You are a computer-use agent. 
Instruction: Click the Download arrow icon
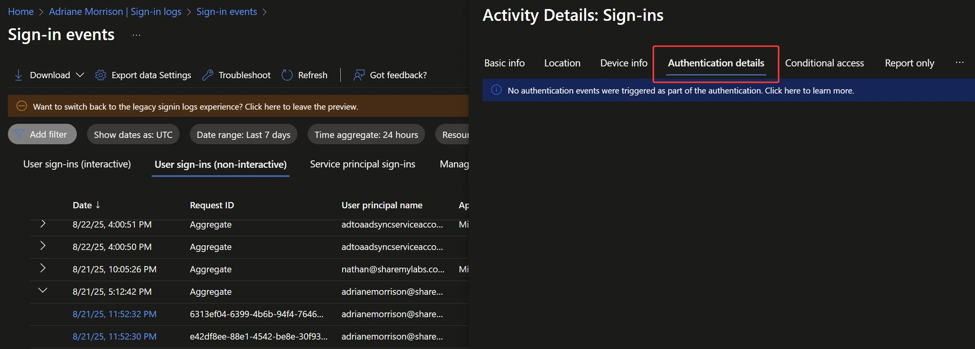click(19, 75)
